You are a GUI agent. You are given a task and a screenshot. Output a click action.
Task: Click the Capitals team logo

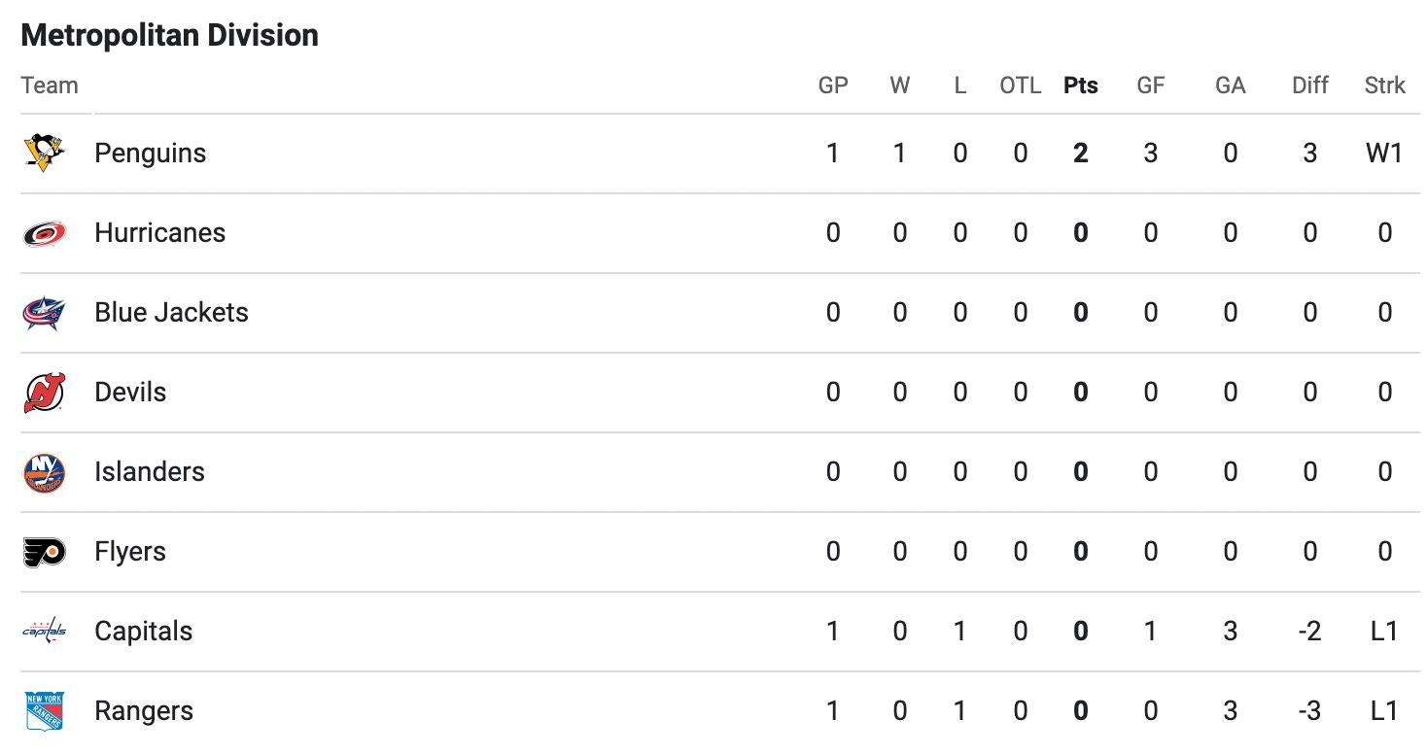[x=44, y=632]
